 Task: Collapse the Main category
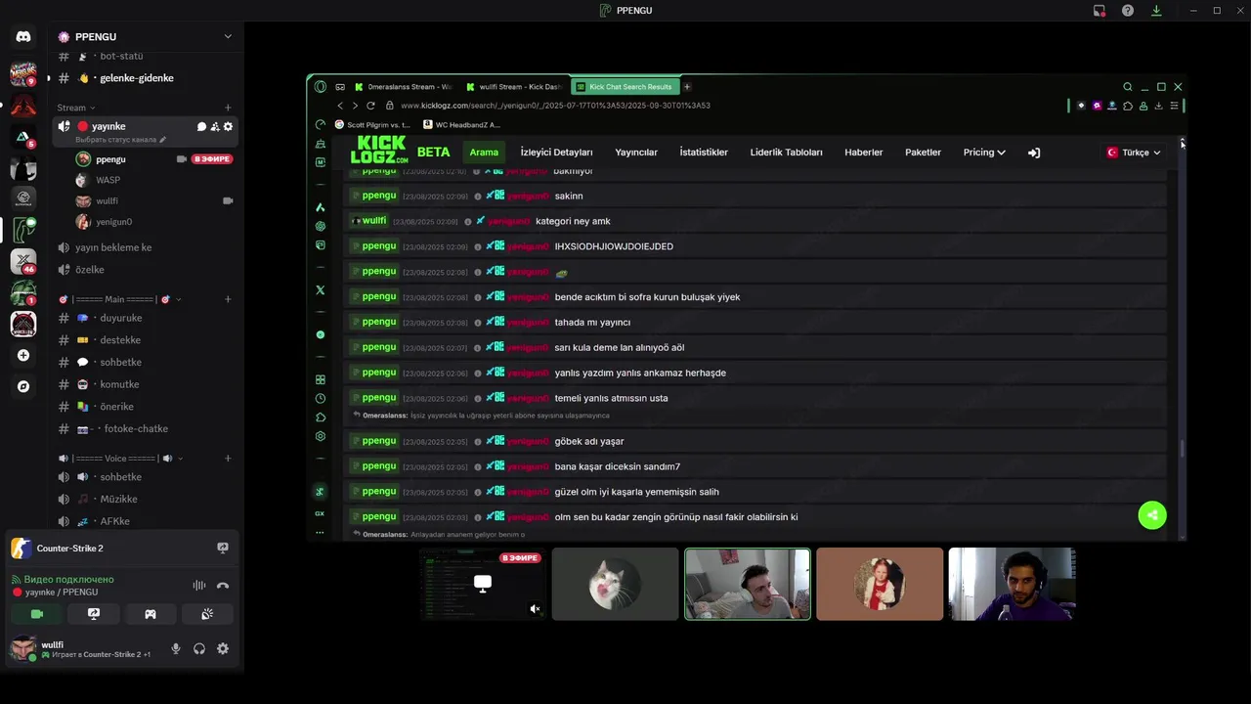119,299
